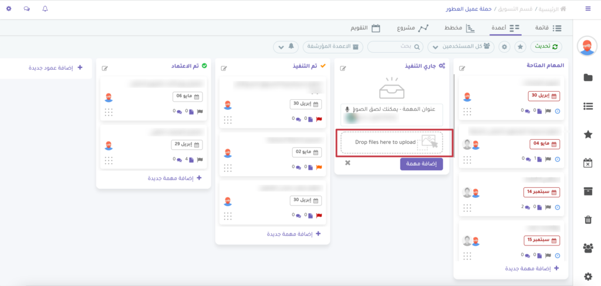Click microphone icon in task title field
601x286 pixels.
point(347,109)
